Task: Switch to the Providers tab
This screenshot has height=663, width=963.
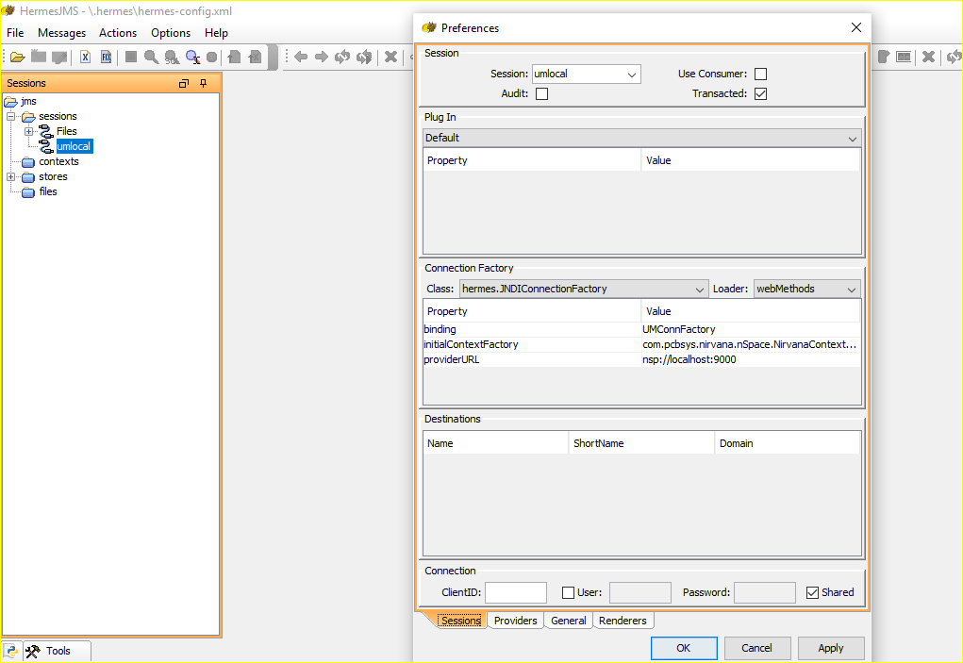Action: [515, 621]
